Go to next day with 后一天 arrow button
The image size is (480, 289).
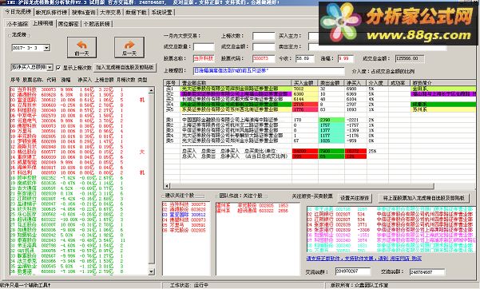tap(129, 47)
